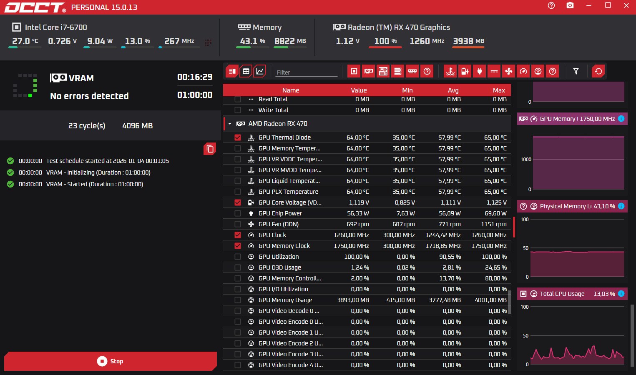Filter sensors by GPU hardware icon

pyautogui.click(x=369, y=71)
